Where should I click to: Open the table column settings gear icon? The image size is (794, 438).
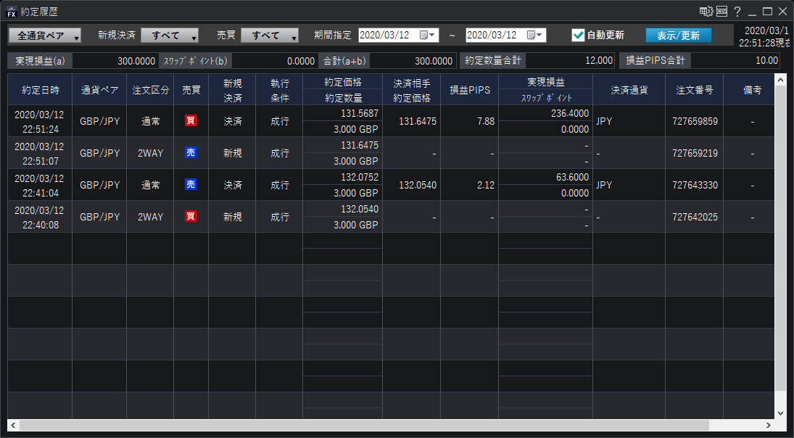pos(706,12)
